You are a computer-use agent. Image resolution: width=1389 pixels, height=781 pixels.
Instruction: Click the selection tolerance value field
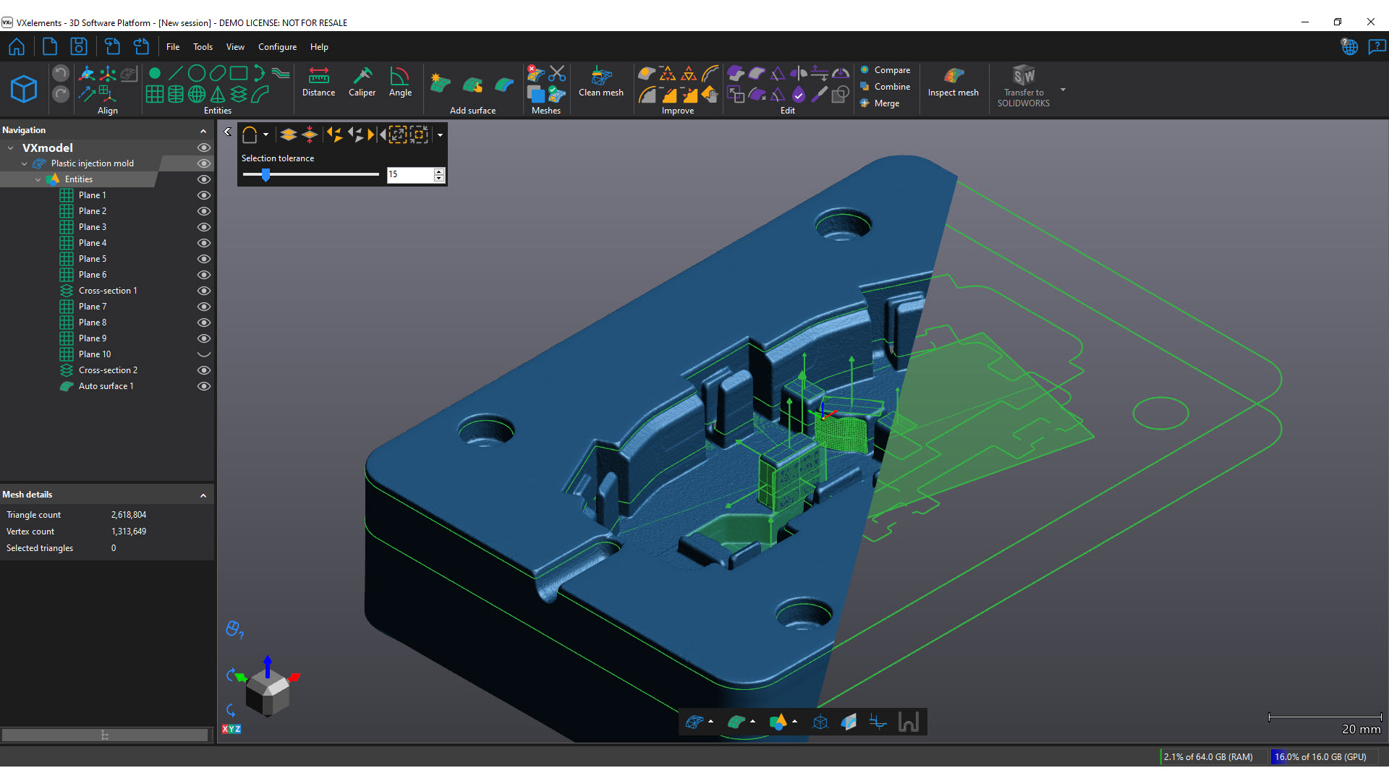click(409, 175)
